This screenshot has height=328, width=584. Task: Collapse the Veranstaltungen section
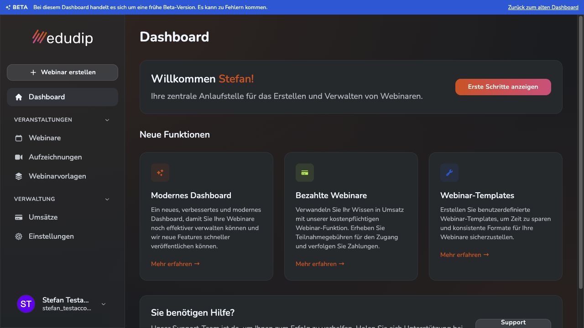107,120
